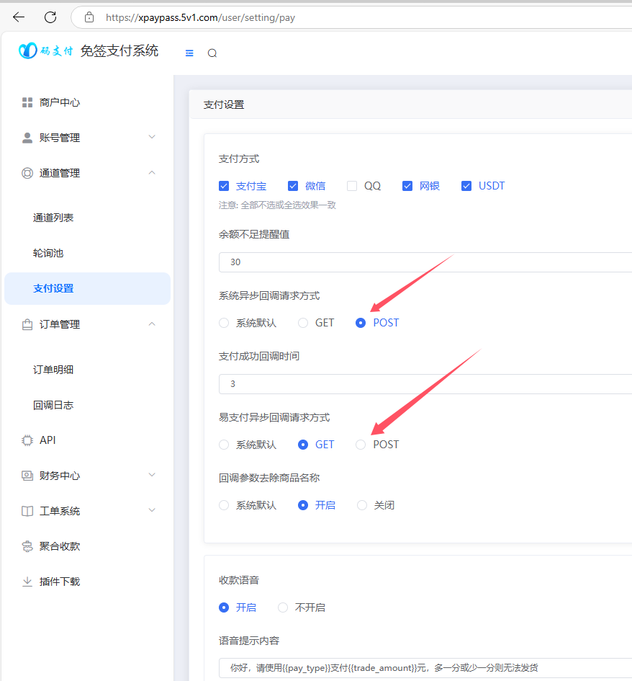The width and height of the screenshot is (632, 681).
Task: Click the 通道管理 circle icon
Action: pyautogui.click(x=27, y=173)
